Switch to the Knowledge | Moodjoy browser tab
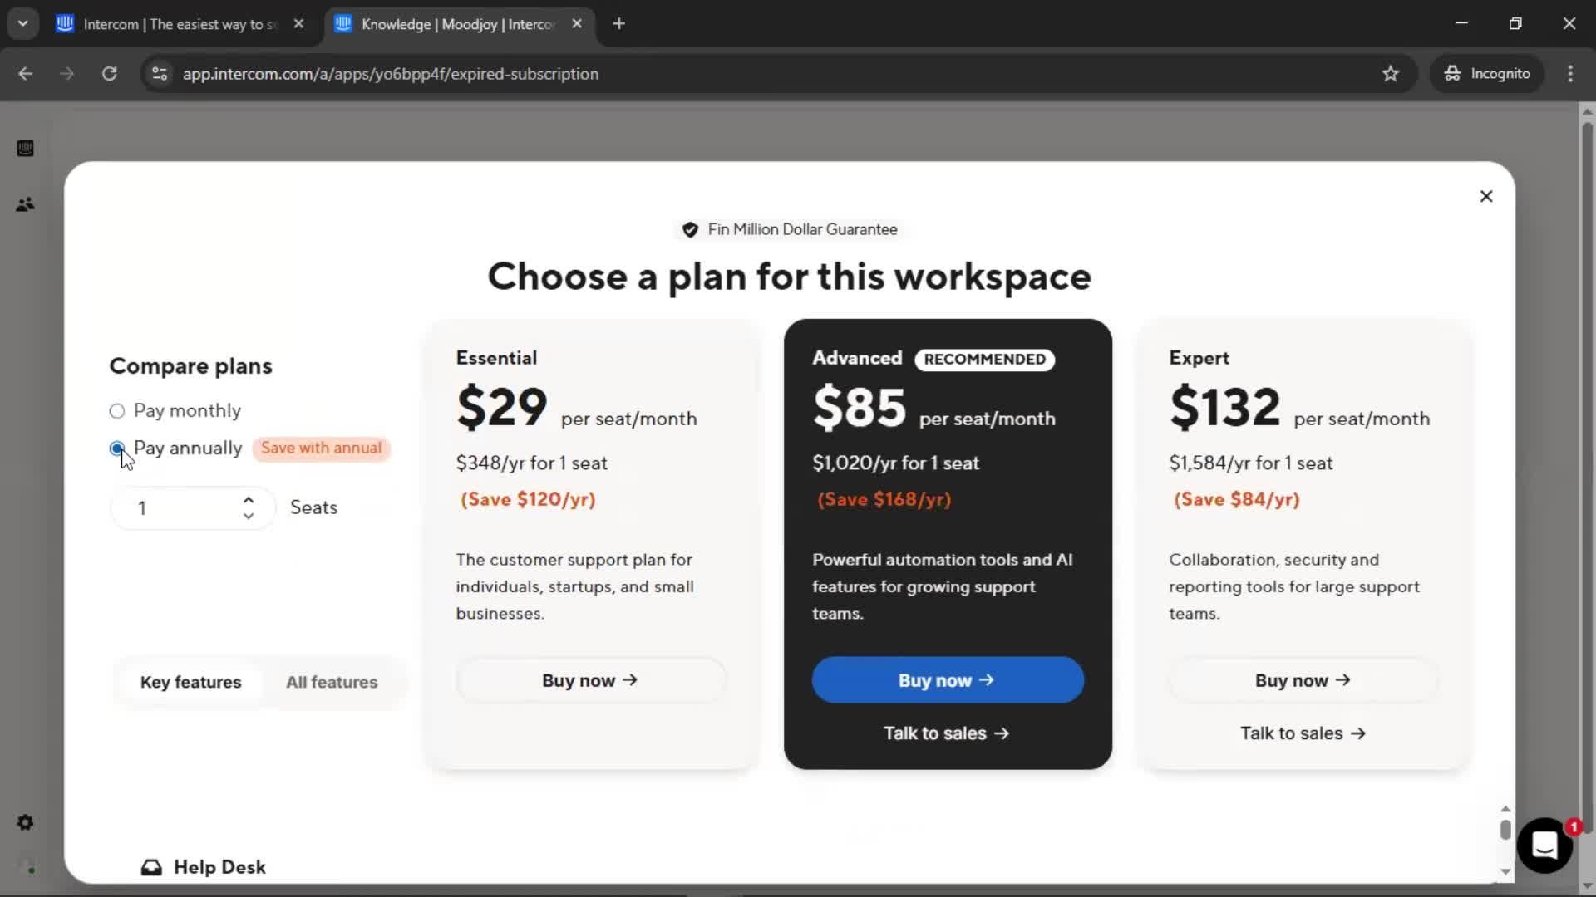The width and height of the screenshot is (1596, 897). [x=458, y=24]
